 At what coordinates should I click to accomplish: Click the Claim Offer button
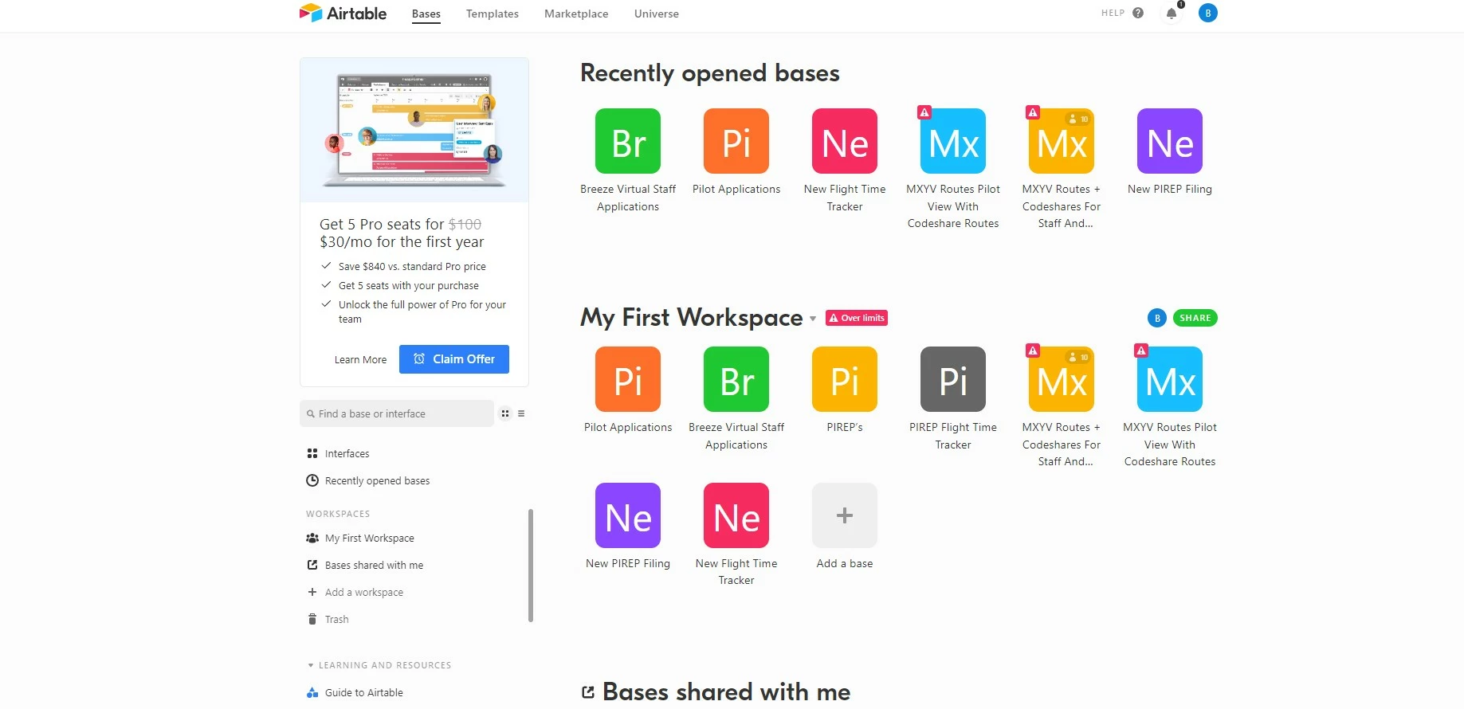454,359
